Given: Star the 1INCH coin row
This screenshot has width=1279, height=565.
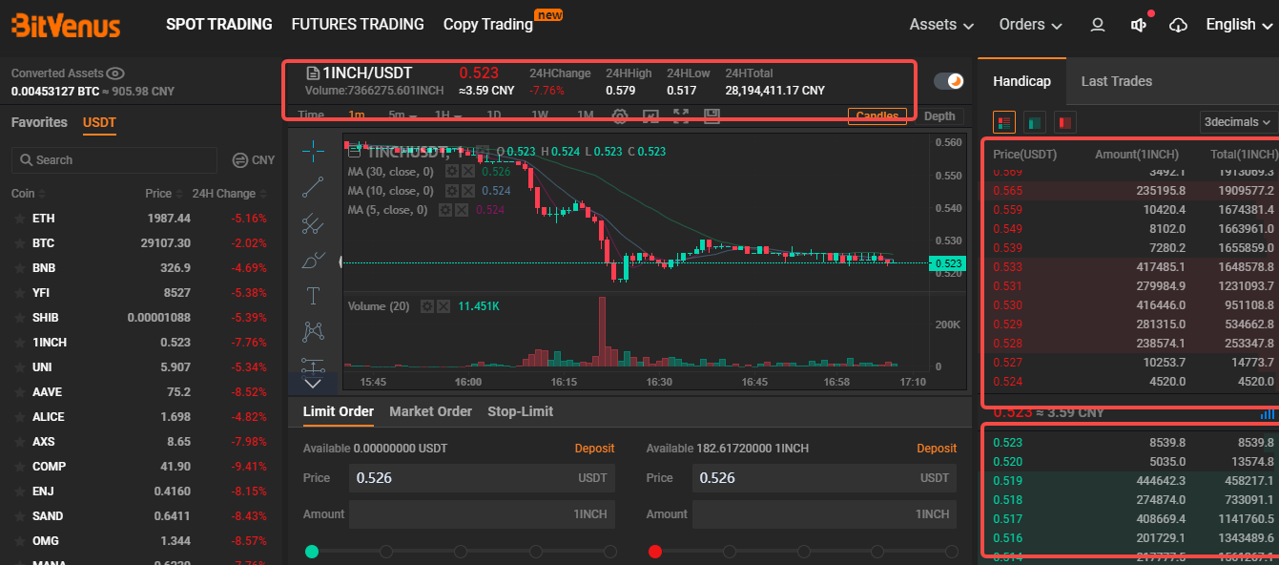Looking at the screenshot, I should 19,343.
